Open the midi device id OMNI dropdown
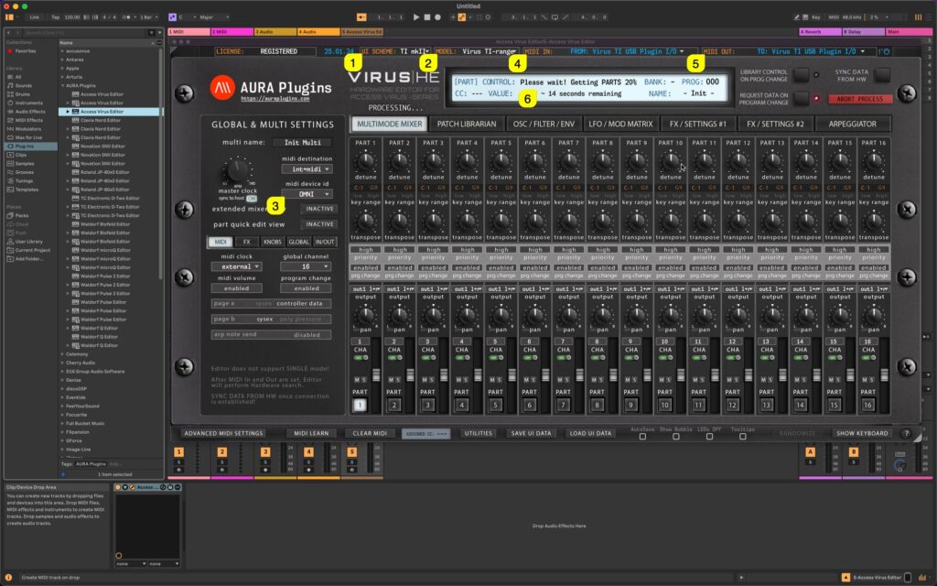 coord(309,192)
